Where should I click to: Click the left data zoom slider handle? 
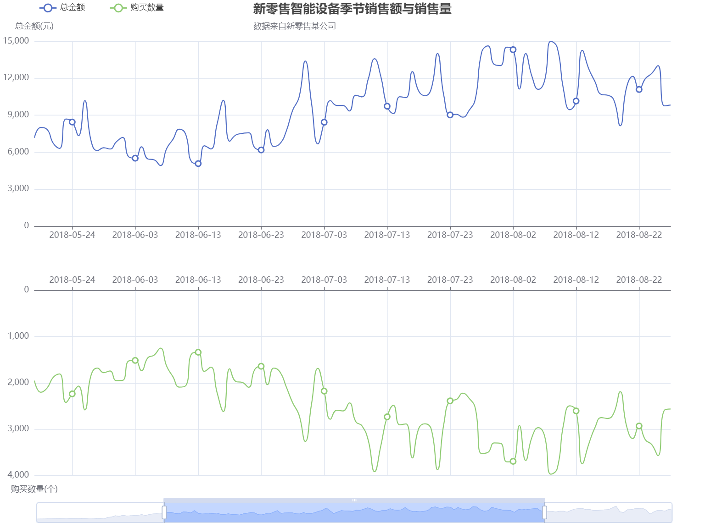point(164,512)
